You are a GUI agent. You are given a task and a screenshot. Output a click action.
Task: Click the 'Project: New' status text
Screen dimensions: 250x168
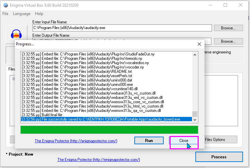point(19,154)
